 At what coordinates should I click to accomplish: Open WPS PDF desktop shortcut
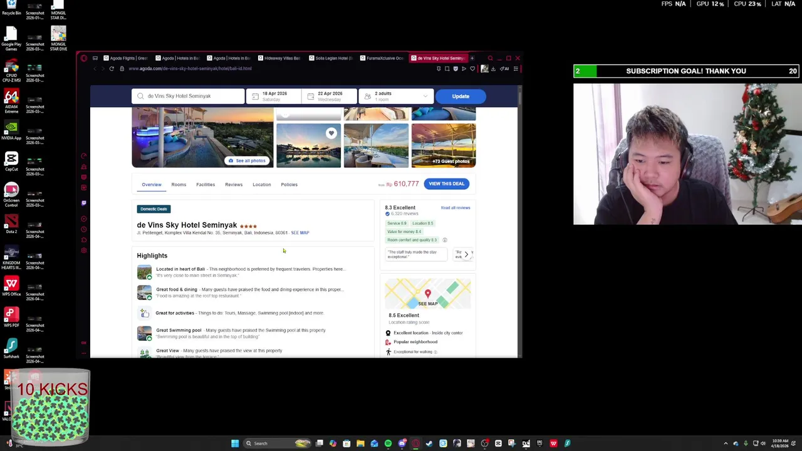pyautogui.click(x=11, y=317)
